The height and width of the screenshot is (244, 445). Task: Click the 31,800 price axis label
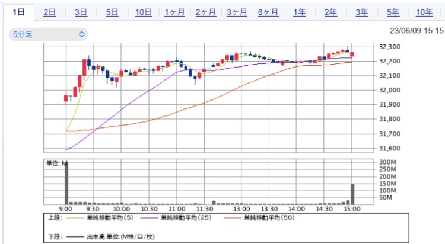click(x=390, y=119)
